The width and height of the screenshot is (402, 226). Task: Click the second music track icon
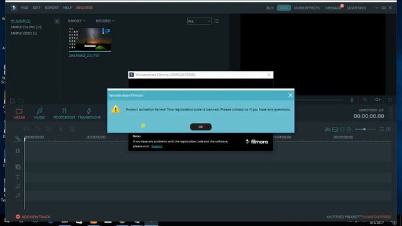(x=18, y=195)
